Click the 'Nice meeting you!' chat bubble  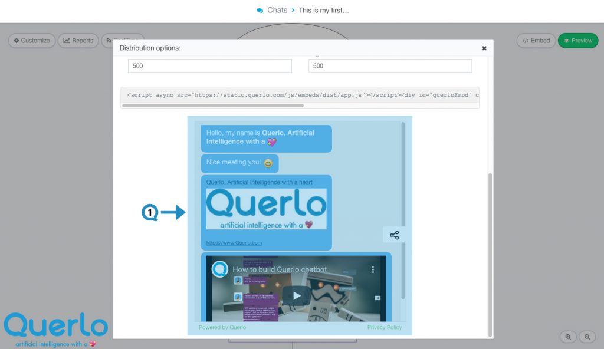coord(239,163)
